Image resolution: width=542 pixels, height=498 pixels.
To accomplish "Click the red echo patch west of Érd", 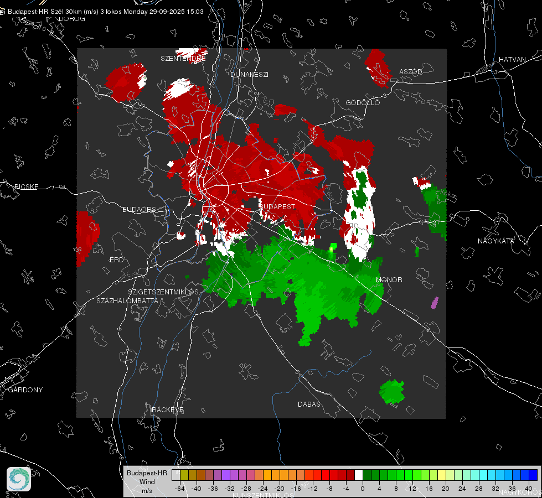I will point(87,238).
